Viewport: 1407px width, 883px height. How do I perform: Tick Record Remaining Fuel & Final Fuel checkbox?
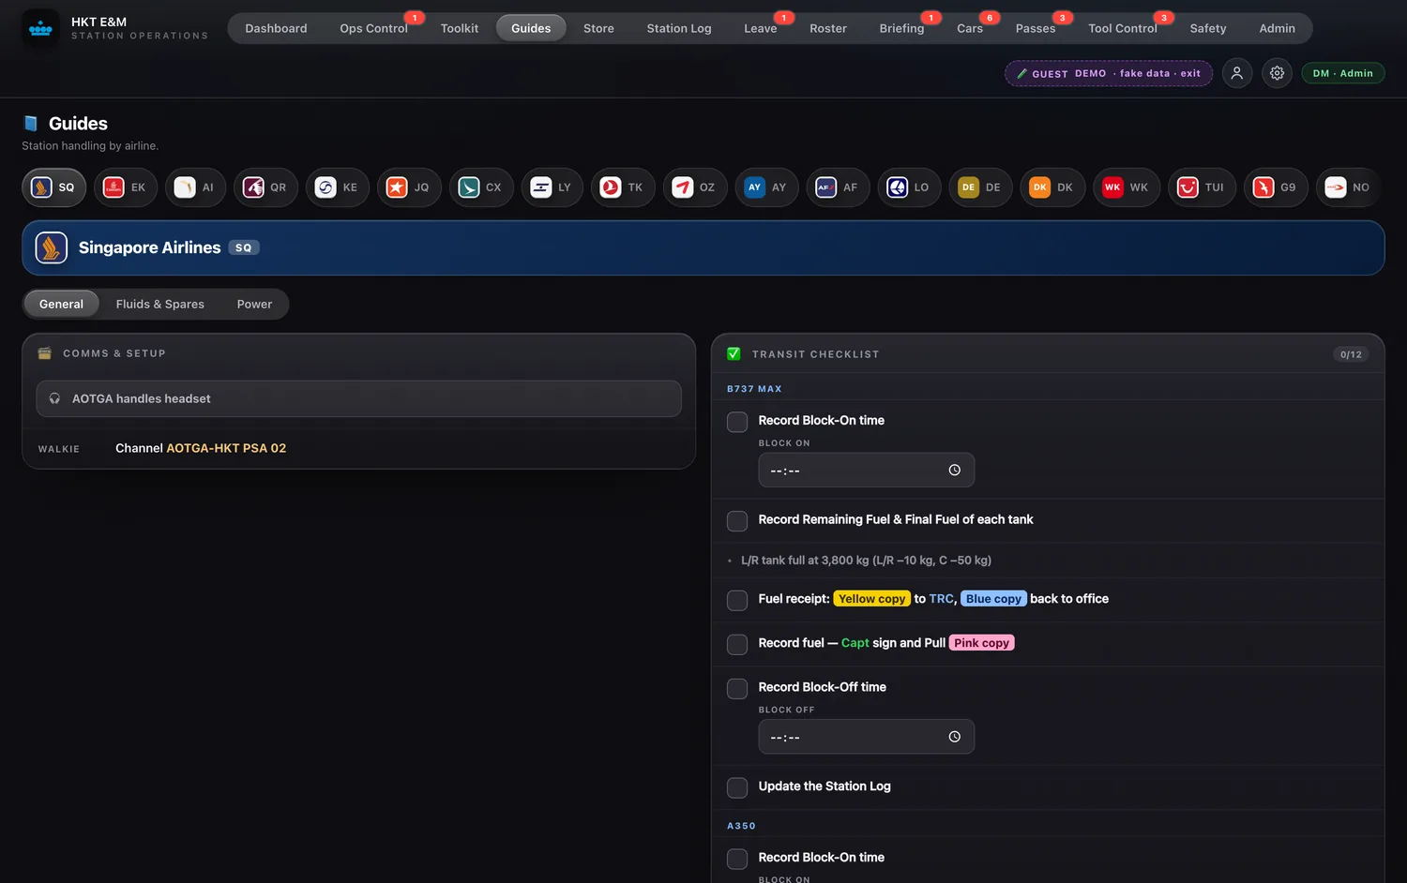(x=737, y=521)
